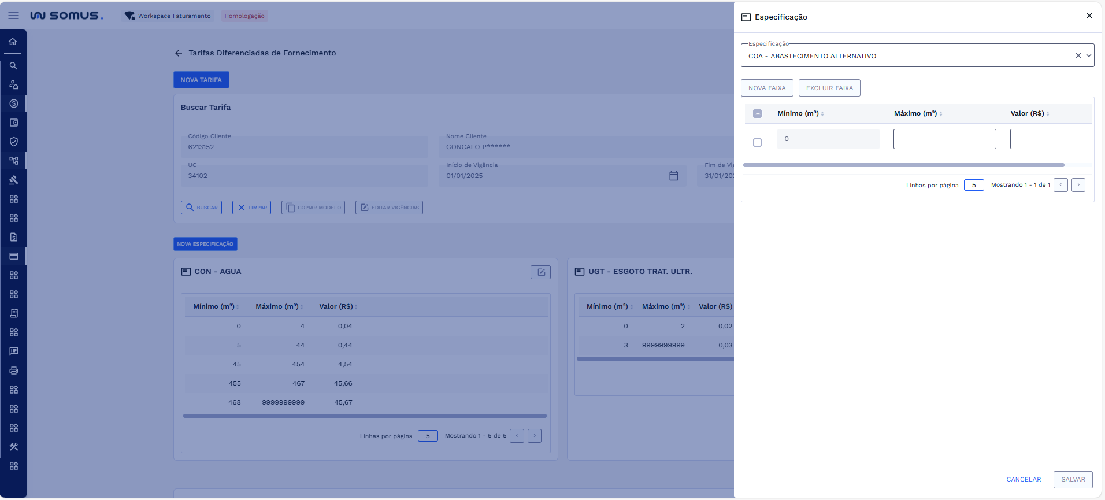The height and width of the screenshot is (500, 1105).
Task: Tick the checkbox in the first faixa row
Action: (757, 142)
